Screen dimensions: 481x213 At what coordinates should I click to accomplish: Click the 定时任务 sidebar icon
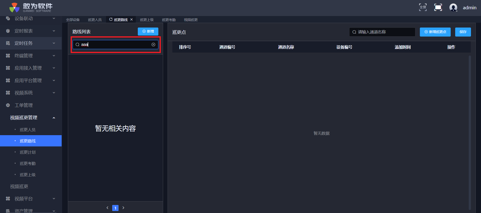(x=8, y=43)
